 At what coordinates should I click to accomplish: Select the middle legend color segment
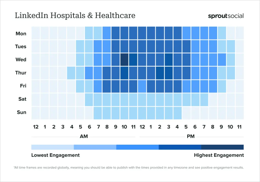click(x=137, y=147)
